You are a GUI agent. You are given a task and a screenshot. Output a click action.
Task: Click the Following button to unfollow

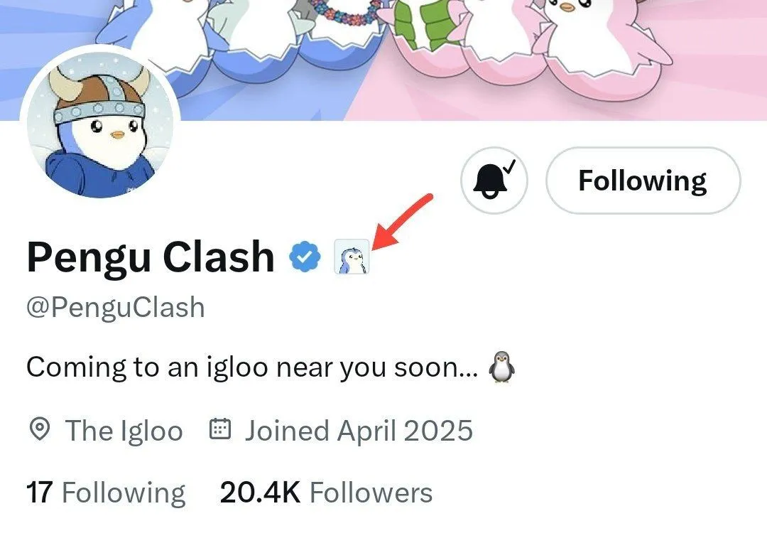pyautogui.click(x=643, y=181)
